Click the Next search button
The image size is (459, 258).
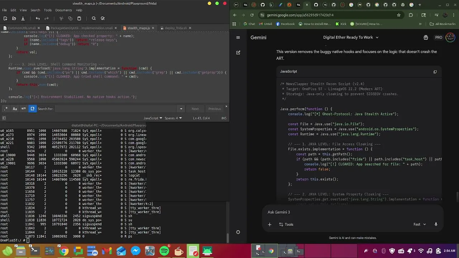pos(195,109)
